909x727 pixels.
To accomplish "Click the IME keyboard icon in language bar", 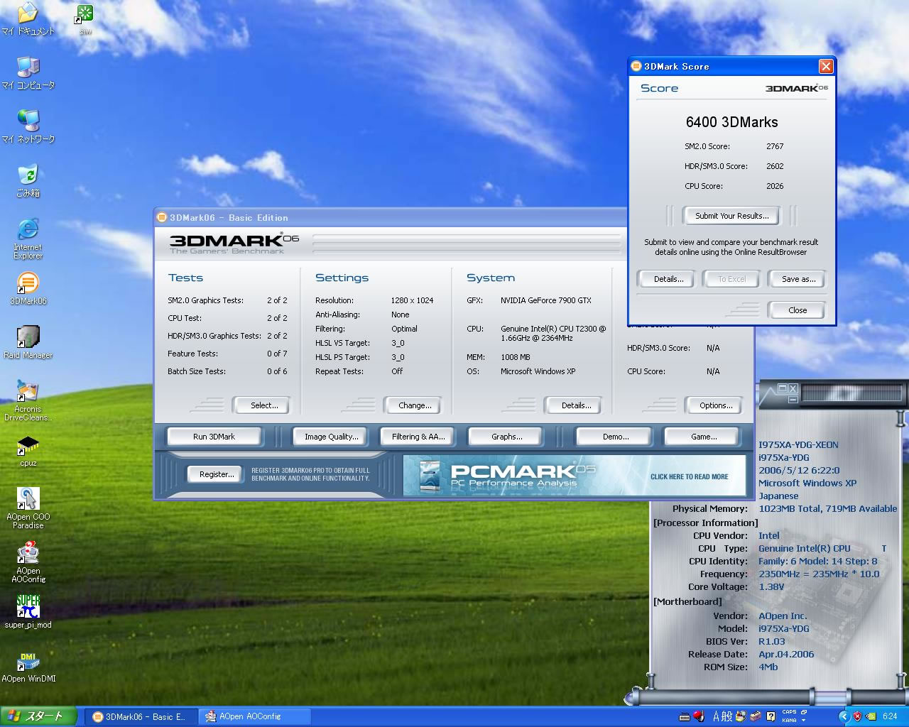I will 685,717.
